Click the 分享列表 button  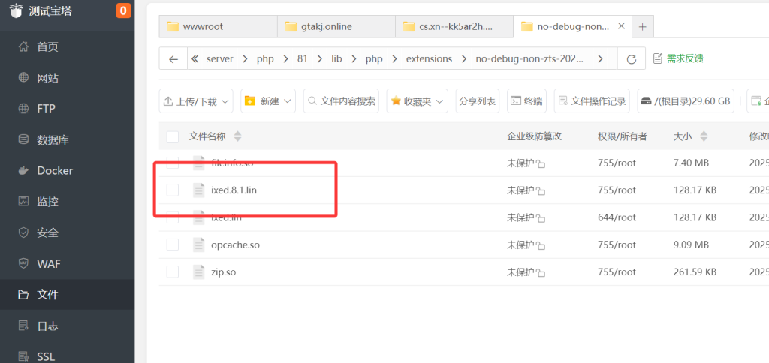click(x=477, y=101)
